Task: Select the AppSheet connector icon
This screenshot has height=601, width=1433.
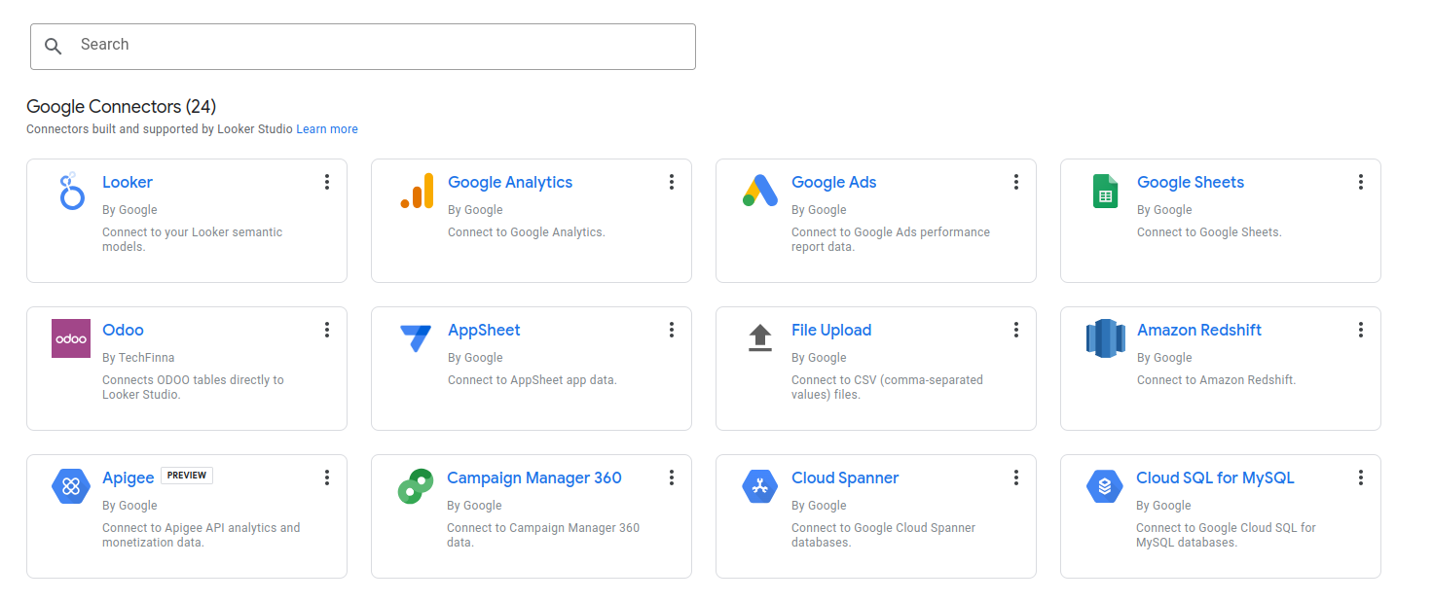Action: tap(416, 338)
